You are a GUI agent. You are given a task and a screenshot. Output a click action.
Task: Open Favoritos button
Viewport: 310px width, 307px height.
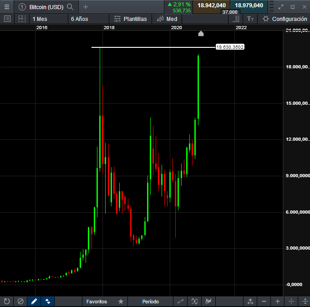tap(97, 302)
